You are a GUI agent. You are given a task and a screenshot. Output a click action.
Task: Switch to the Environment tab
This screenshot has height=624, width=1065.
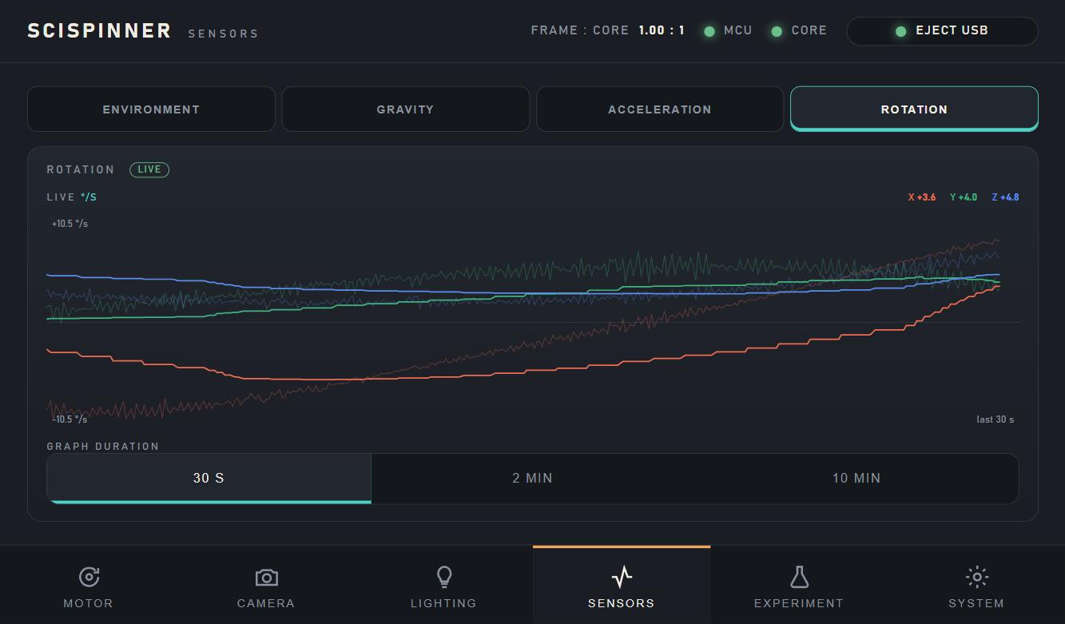tap(151, 109)
